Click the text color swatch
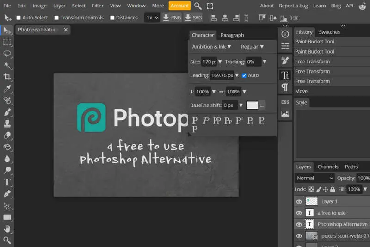 (252, 105)
